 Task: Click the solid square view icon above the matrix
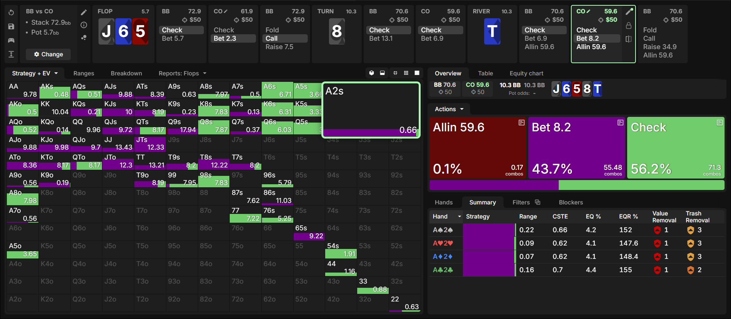pos(417,73)
